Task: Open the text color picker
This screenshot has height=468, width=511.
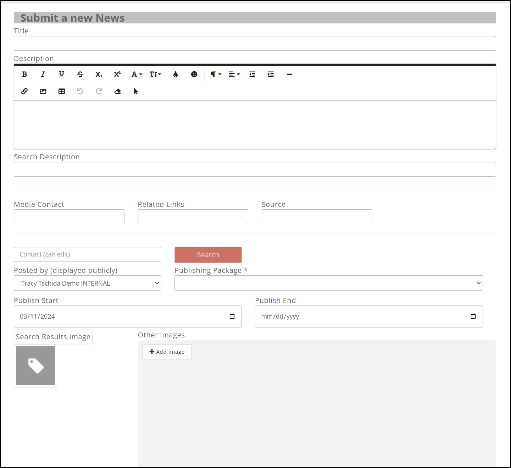Action: 176,74
